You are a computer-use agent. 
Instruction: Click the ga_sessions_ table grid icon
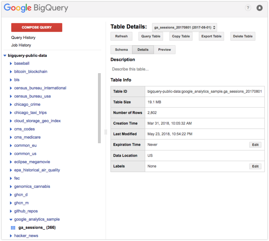click(13, 228)
